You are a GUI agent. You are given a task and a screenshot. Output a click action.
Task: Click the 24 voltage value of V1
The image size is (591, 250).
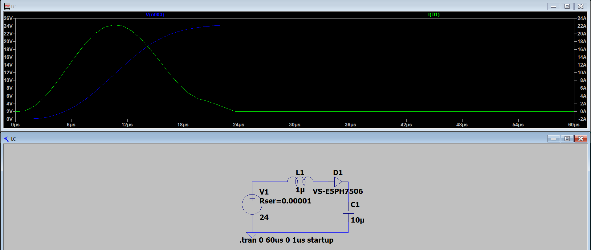tap(264, 217)
